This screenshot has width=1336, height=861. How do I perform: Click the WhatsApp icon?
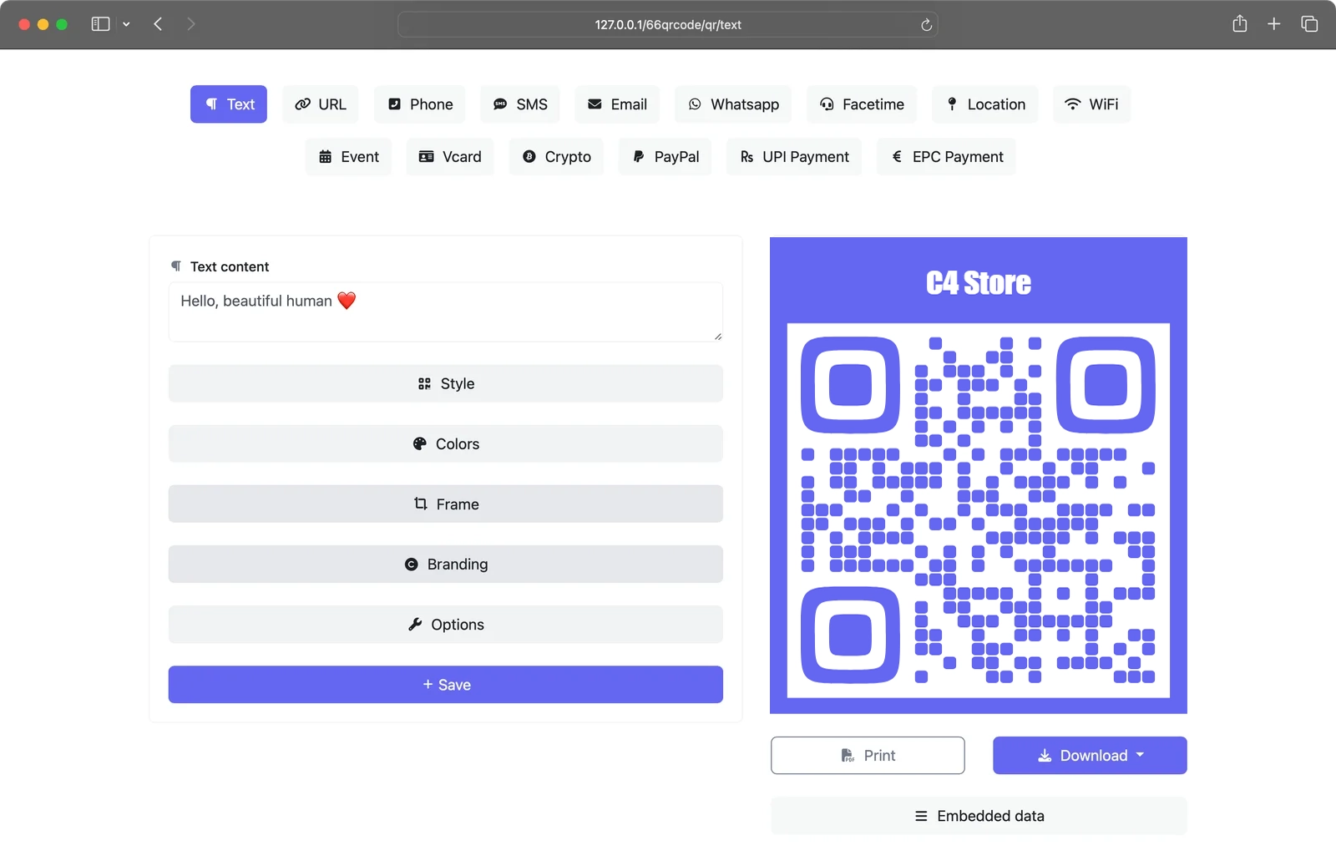pos(695,104)
